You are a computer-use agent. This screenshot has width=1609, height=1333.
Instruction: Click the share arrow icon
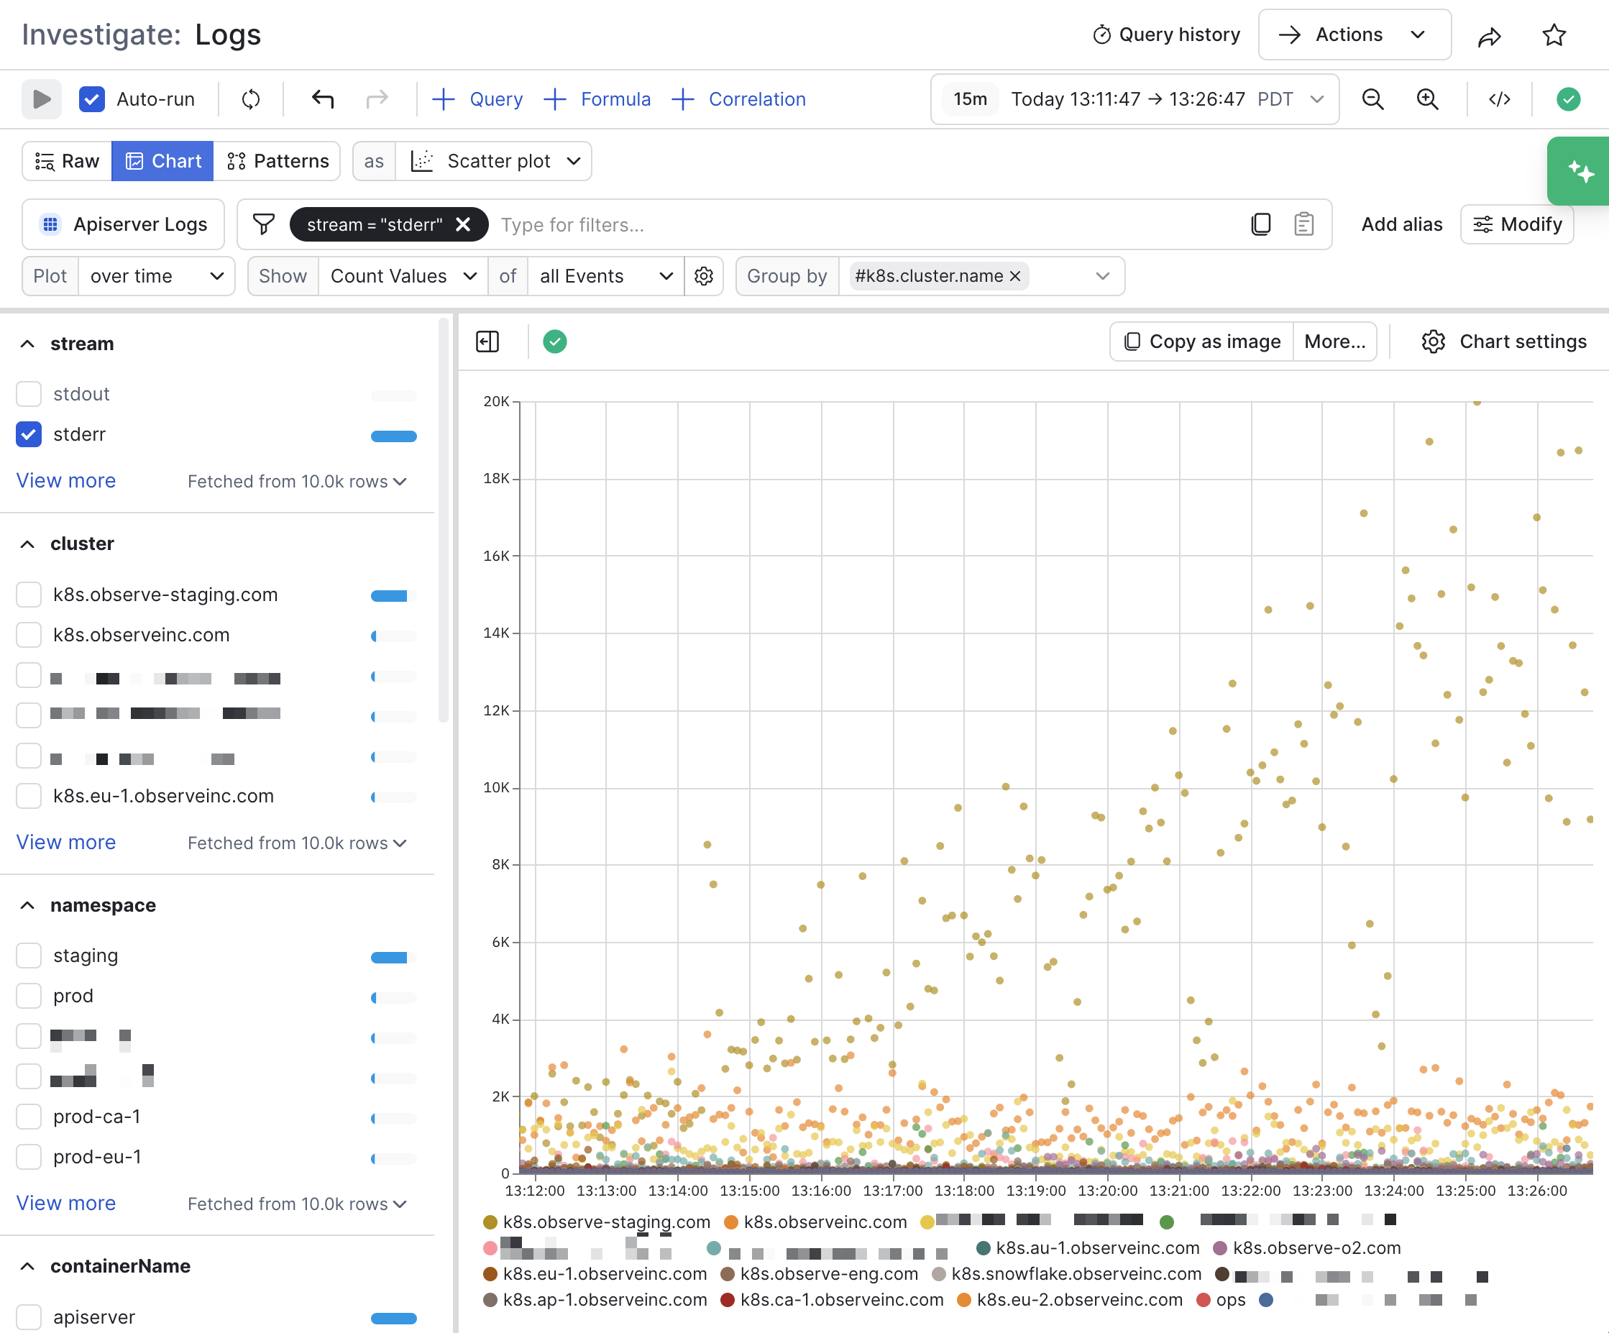pyautogui.click(x=1490, y=35)
